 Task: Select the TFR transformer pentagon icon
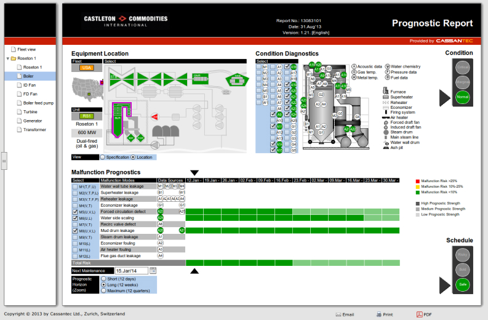tap(237, 81)
